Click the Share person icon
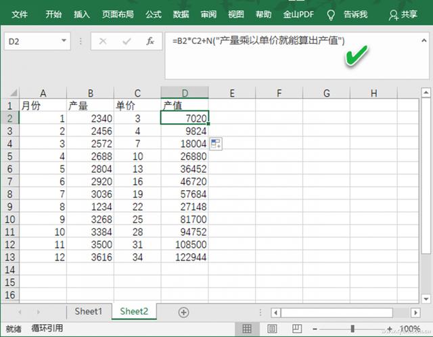 (x=393, y=15)
